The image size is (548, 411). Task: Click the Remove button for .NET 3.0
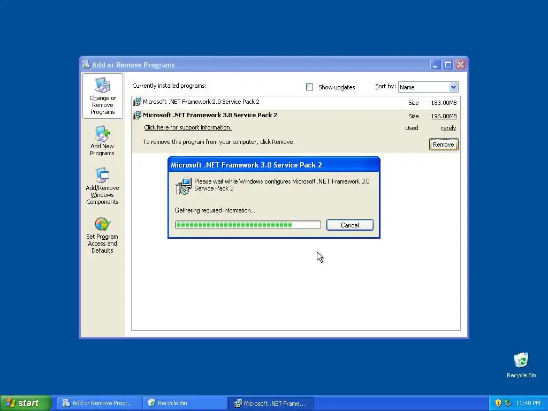(444, 144)
